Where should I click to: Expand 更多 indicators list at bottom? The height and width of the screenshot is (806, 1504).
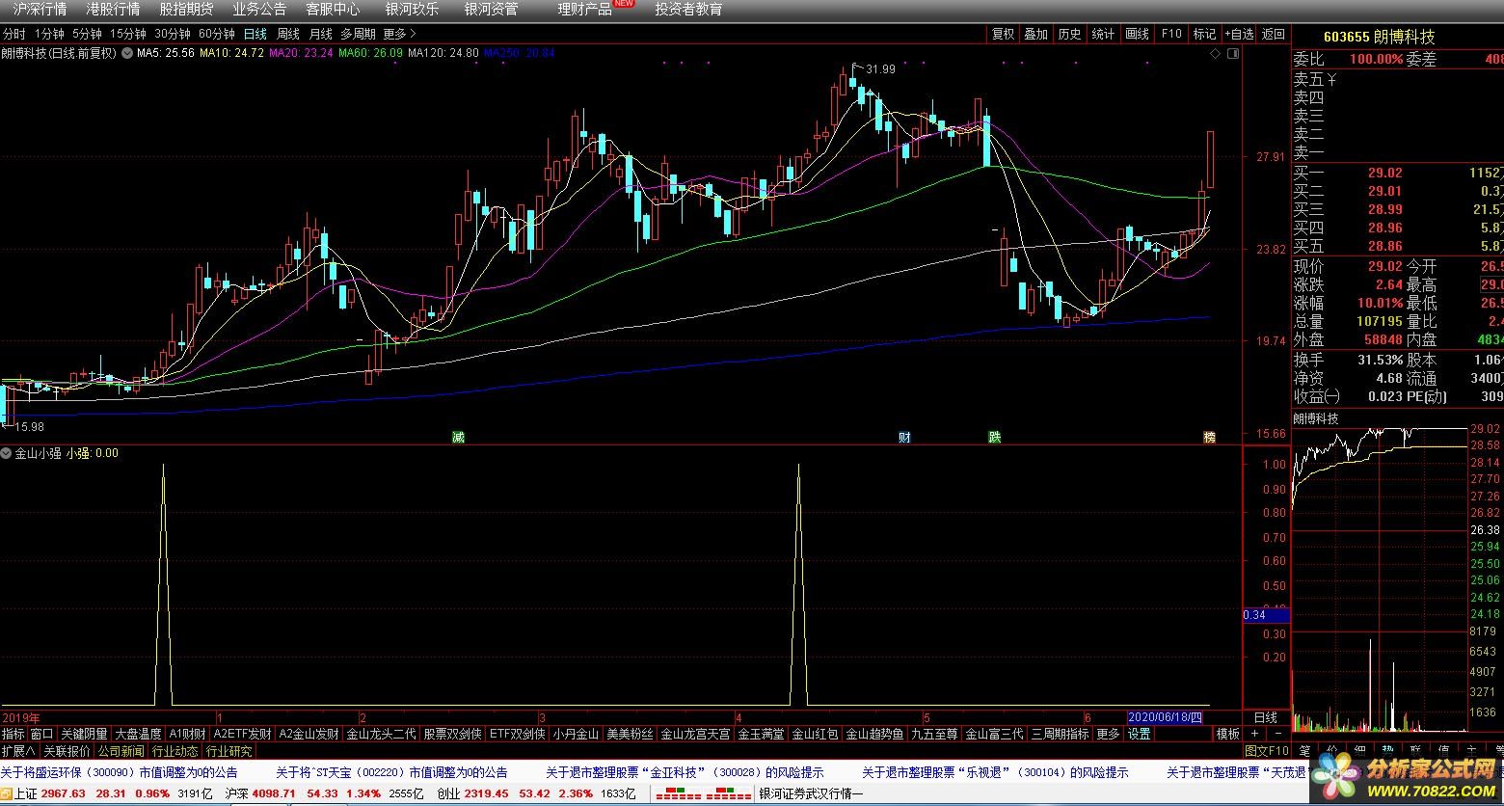click(1108, 734)
